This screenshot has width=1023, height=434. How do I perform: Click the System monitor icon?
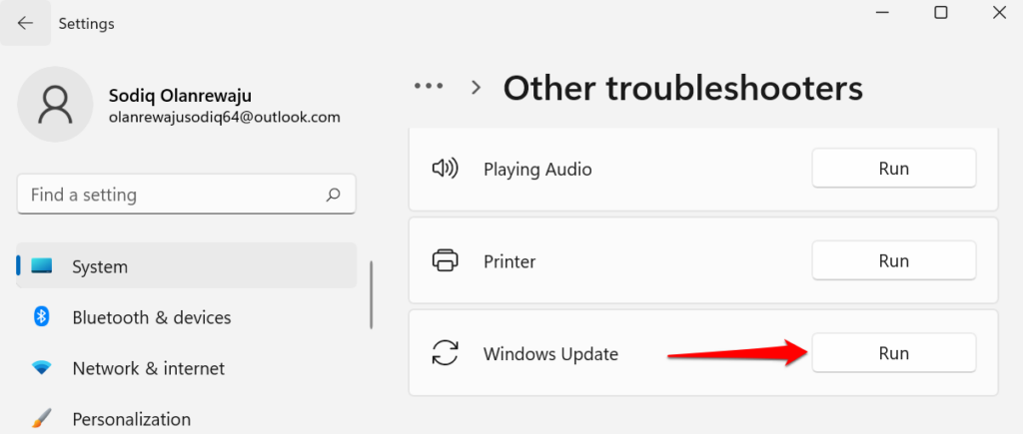[42, 267]
